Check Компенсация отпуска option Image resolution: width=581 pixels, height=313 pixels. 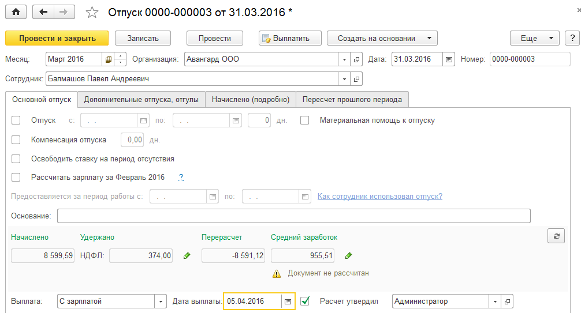pyautogui.click(x=16, y=139)
